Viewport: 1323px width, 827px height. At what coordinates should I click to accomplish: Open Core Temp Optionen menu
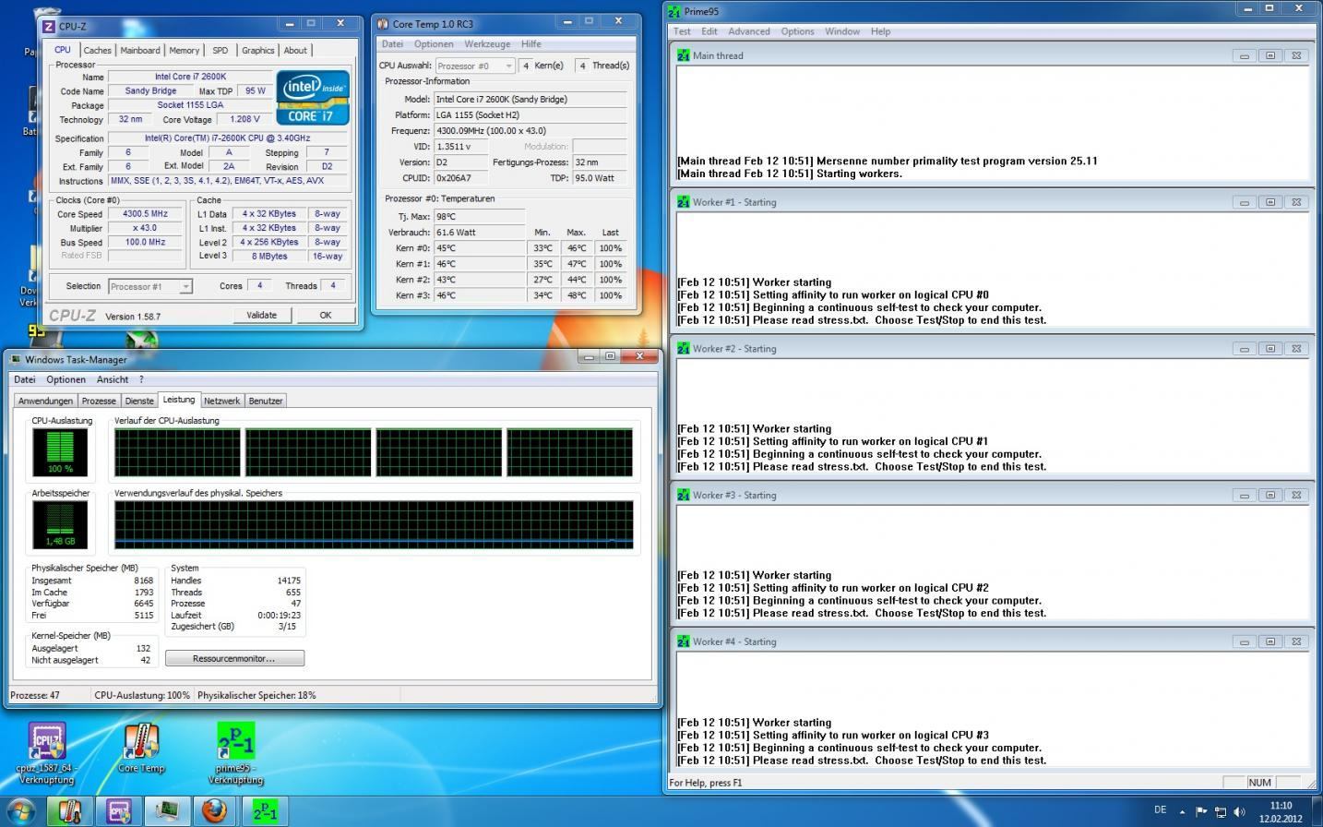(434, 44)
